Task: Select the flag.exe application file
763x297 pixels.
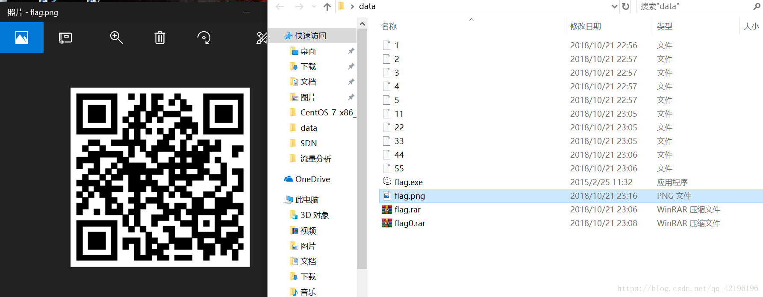Action: (x=409, y=182)
